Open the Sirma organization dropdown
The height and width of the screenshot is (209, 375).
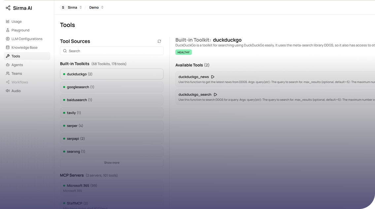[71, 7]
